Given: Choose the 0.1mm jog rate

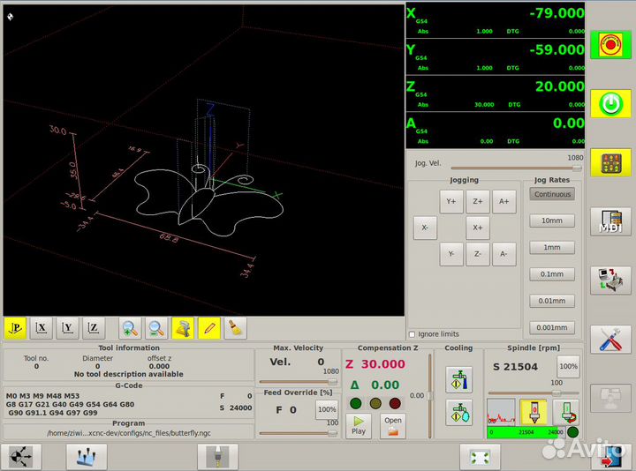Looking at the screenshot, I should tap(552, 274).
